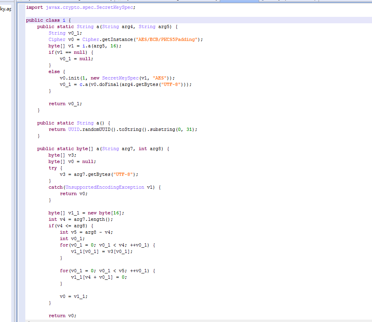Viewport: 372px width, 322px height.
Task: Click the 'else' keyword
Action: tap(54, 71)
